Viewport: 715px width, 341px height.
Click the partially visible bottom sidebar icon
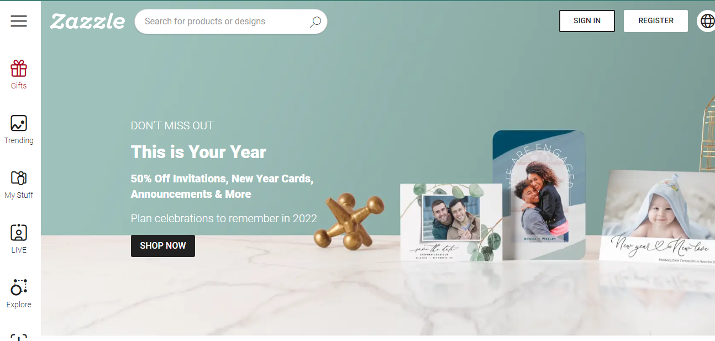point(19,337)
